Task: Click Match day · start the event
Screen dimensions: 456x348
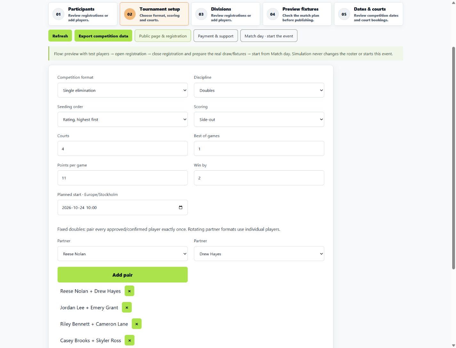Action: (x=269, y=36)
